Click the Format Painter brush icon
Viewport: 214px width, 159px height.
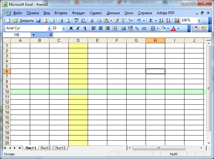[116, 21]
